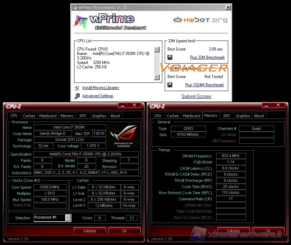291x245 pixels.
Task: Open the Processor #1 selection dropdown
Action: (x=68, y=218)
